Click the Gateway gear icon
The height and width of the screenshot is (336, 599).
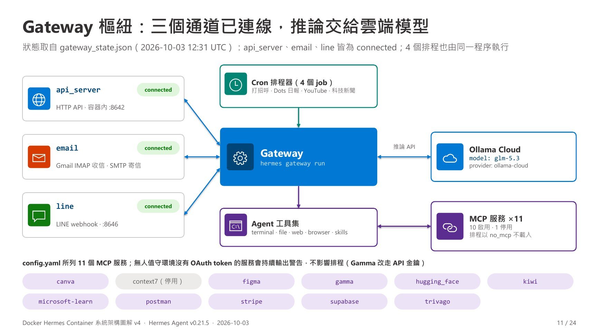coord(240,157)
